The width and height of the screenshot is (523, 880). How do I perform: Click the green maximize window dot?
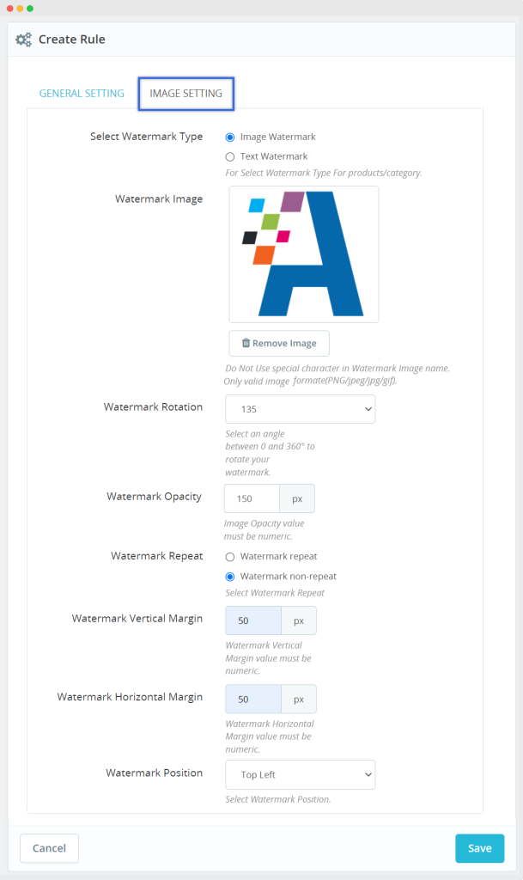[x=30, y=8]
